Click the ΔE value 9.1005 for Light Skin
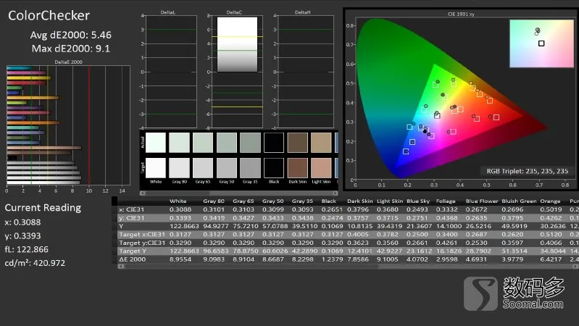Screen dimensions: 579x326 point(388,259)
